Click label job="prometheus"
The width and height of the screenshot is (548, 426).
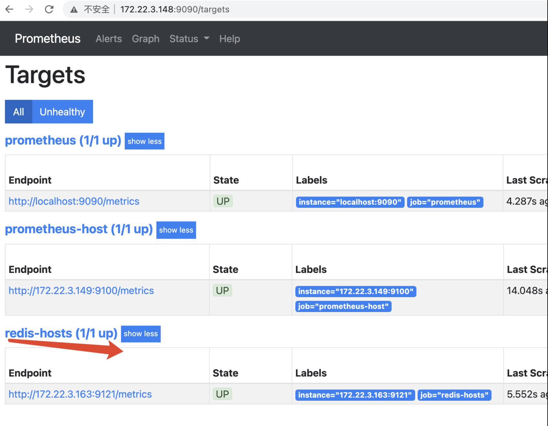[x=445, y=202]
